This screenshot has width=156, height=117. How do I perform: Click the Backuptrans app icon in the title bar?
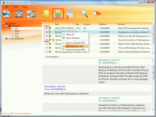pos(3,3)
